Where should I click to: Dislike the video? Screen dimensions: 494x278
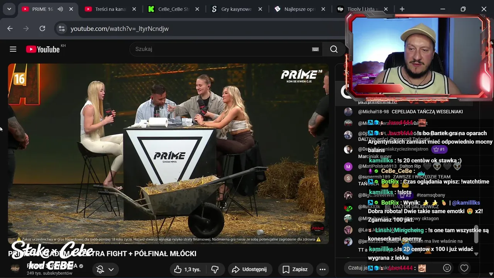point(215,270)
